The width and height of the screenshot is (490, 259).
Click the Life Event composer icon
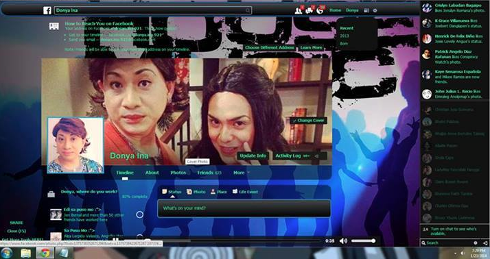235,192
